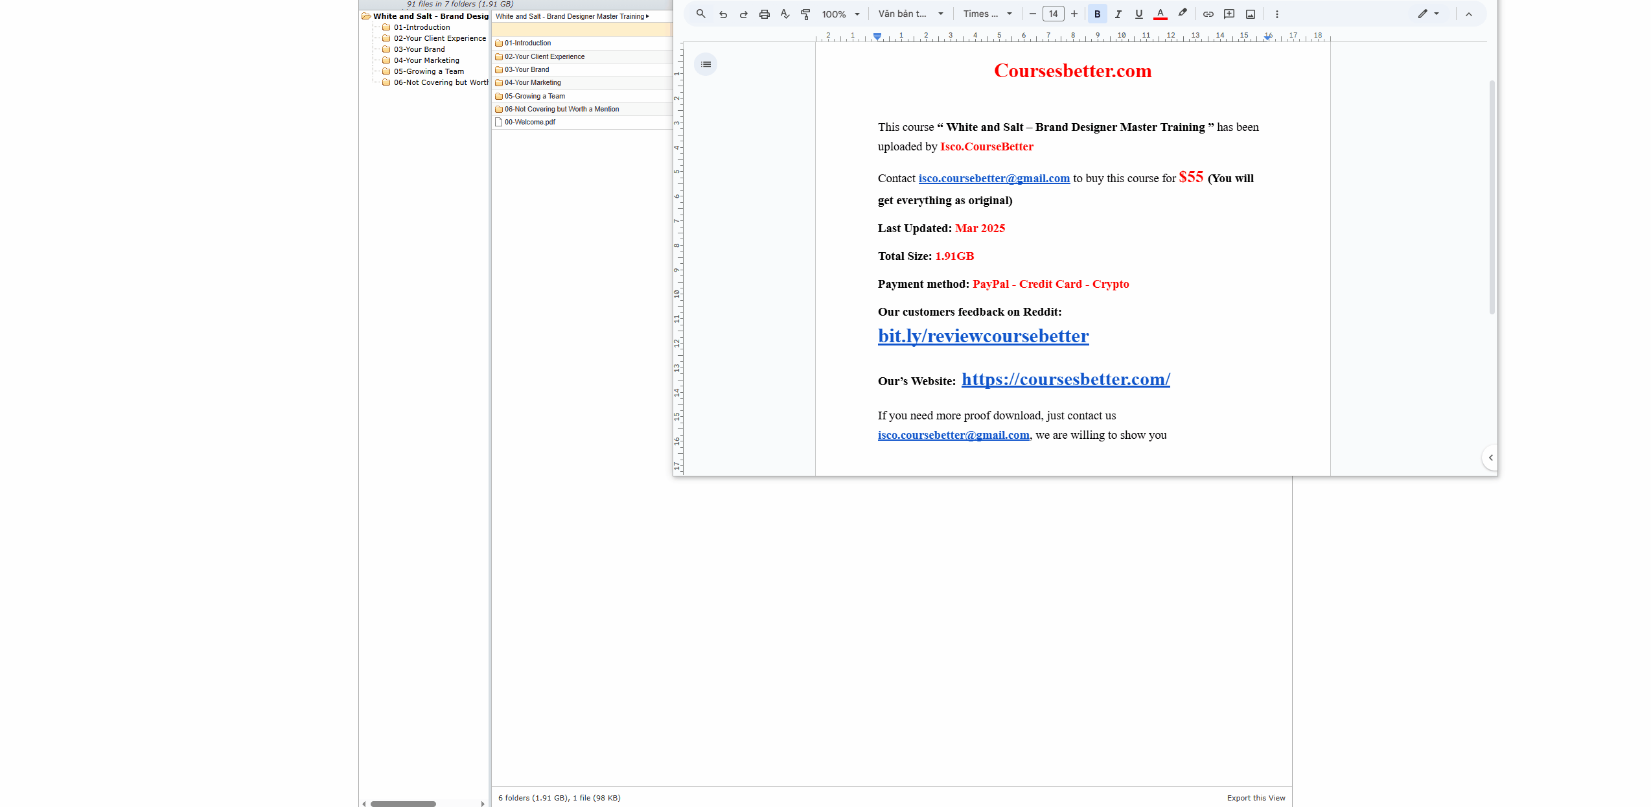Toggle underline formatting
The height and width of the screenshot is (807, 1651).
(x=1138, y=14)
